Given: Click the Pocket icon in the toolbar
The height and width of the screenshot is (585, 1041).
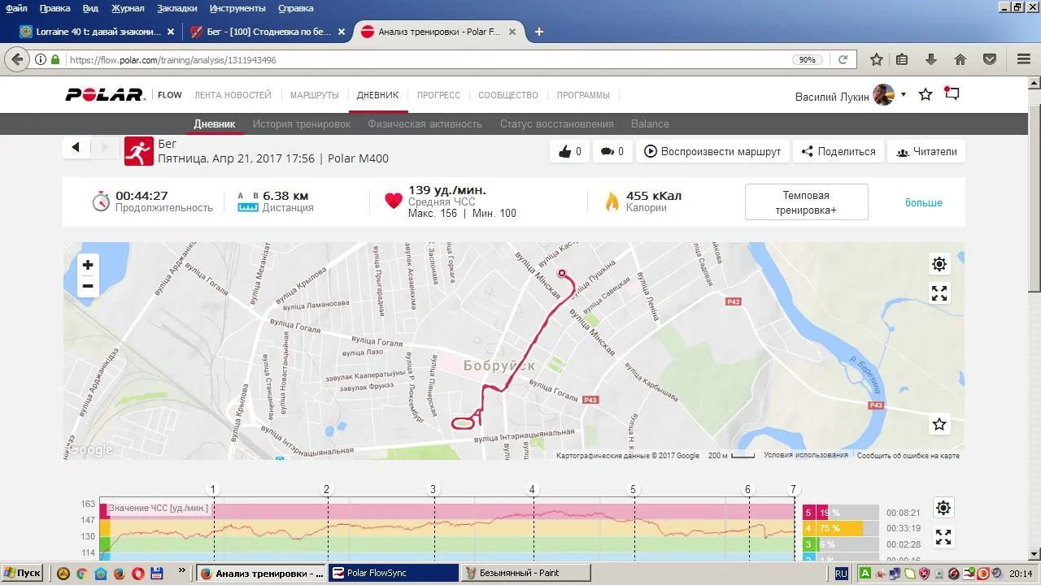Looking at the screenshot, I should (990, 59).
